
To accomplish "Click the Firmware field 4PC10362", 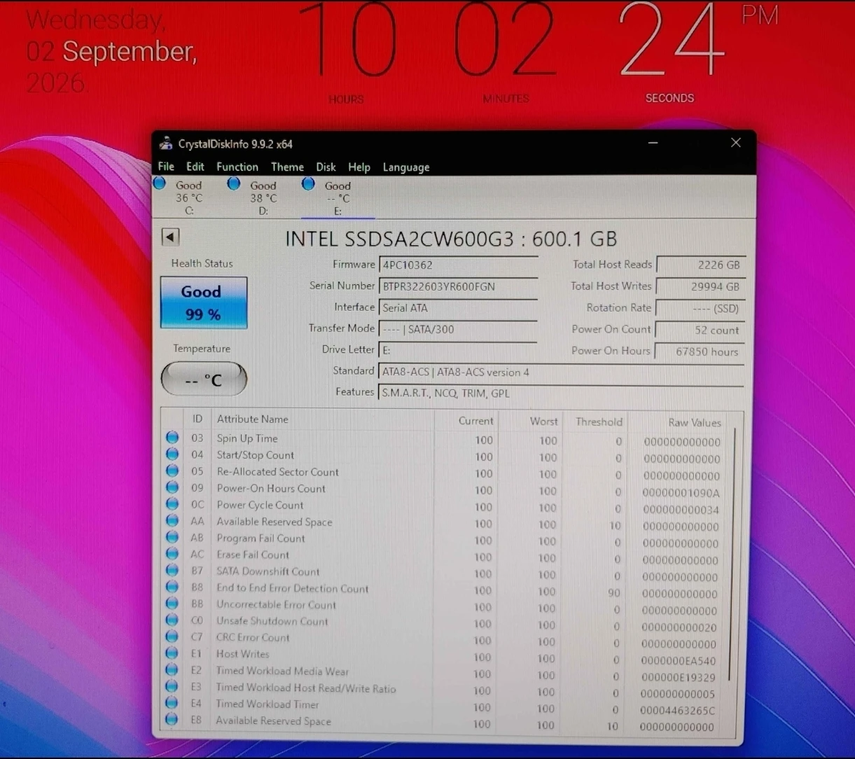I will (x=458, y=265).
